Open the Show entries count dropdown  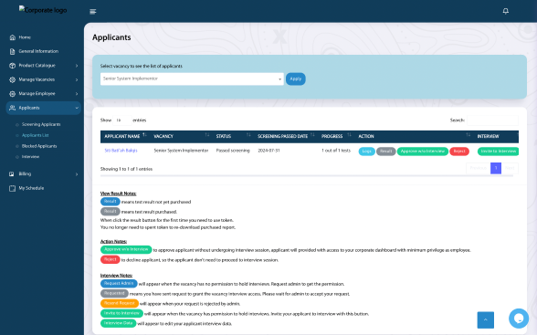pos(122,120)
